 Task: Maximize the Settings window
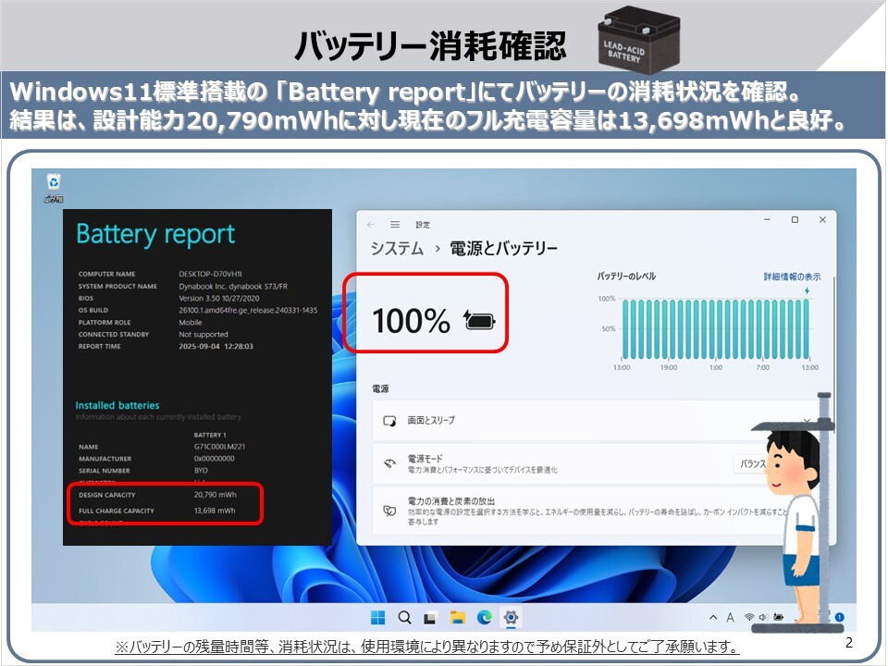click(x=795, y=220)
